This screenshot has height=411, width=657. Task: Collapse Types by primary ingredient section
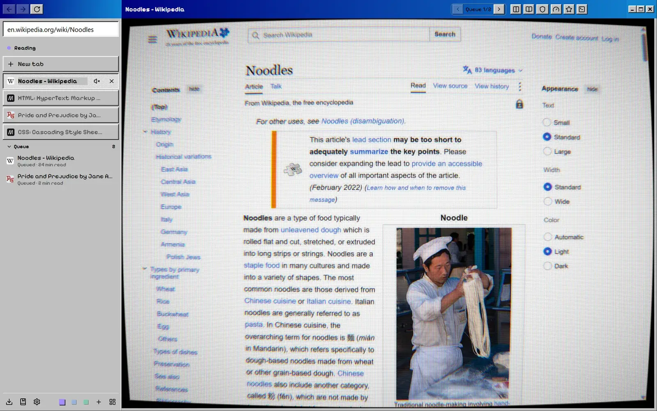tap(145, 269)
